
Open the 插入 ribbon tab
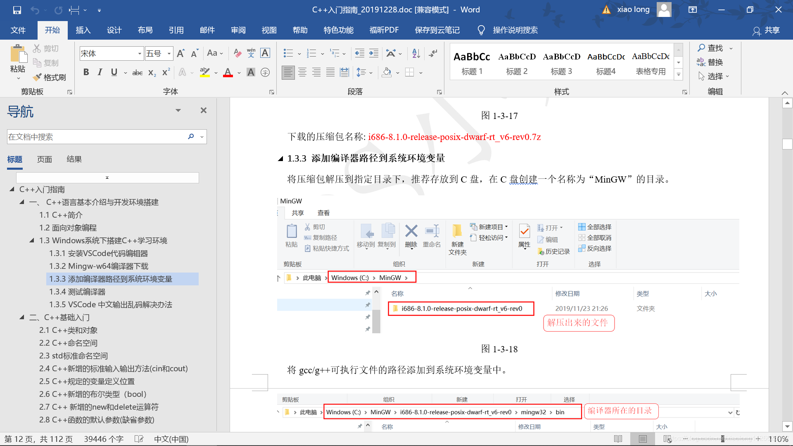tap(83, 30)
